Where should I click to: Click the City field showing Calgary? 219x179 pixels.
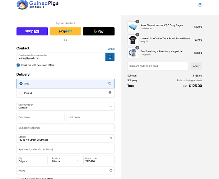[32, 160]
